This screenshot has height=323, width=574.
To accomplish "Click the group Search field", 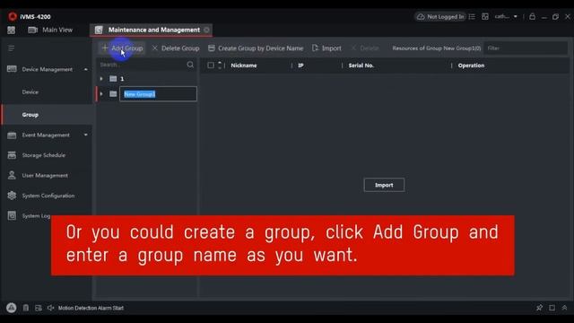I will click(x=142, y=65).
